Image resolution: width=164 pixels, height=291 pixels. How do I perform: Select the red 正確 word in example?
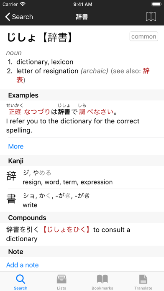[15, 112]
